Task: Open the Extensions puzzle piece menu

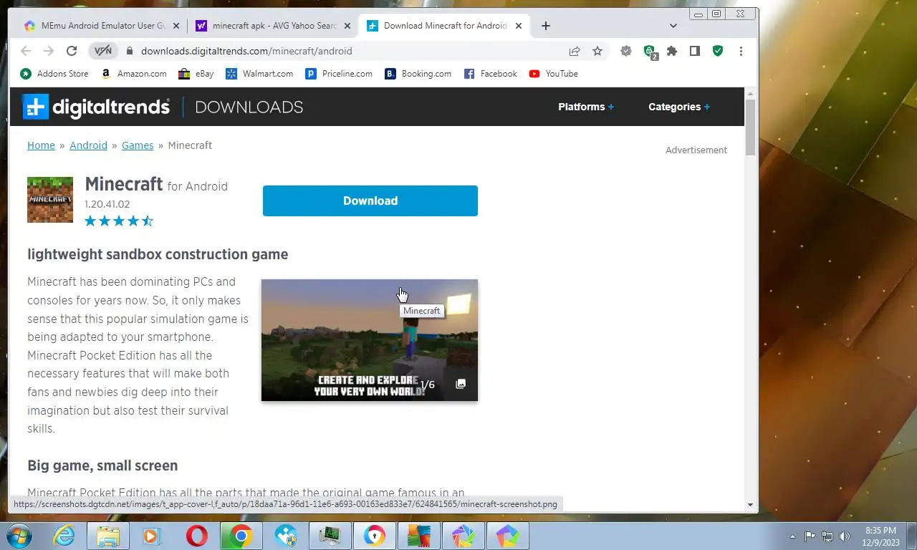Action: [672, 51]
